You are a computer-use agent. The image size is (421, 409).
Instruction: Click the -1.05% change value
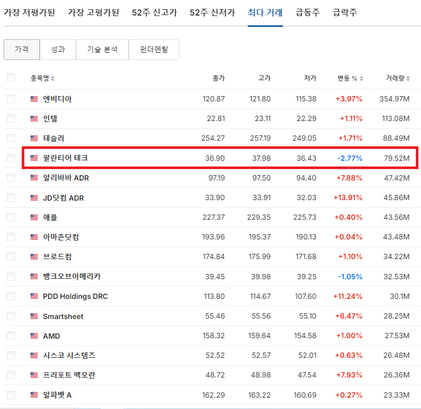click(x=350, y=277)
